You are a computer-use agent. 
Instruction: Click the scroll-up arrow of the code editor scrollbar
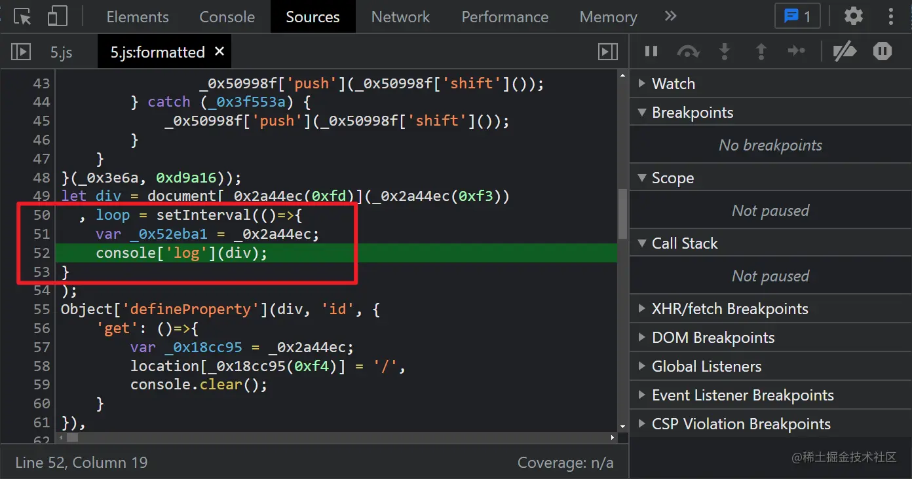pyautogui.click(x=622, y=76)
